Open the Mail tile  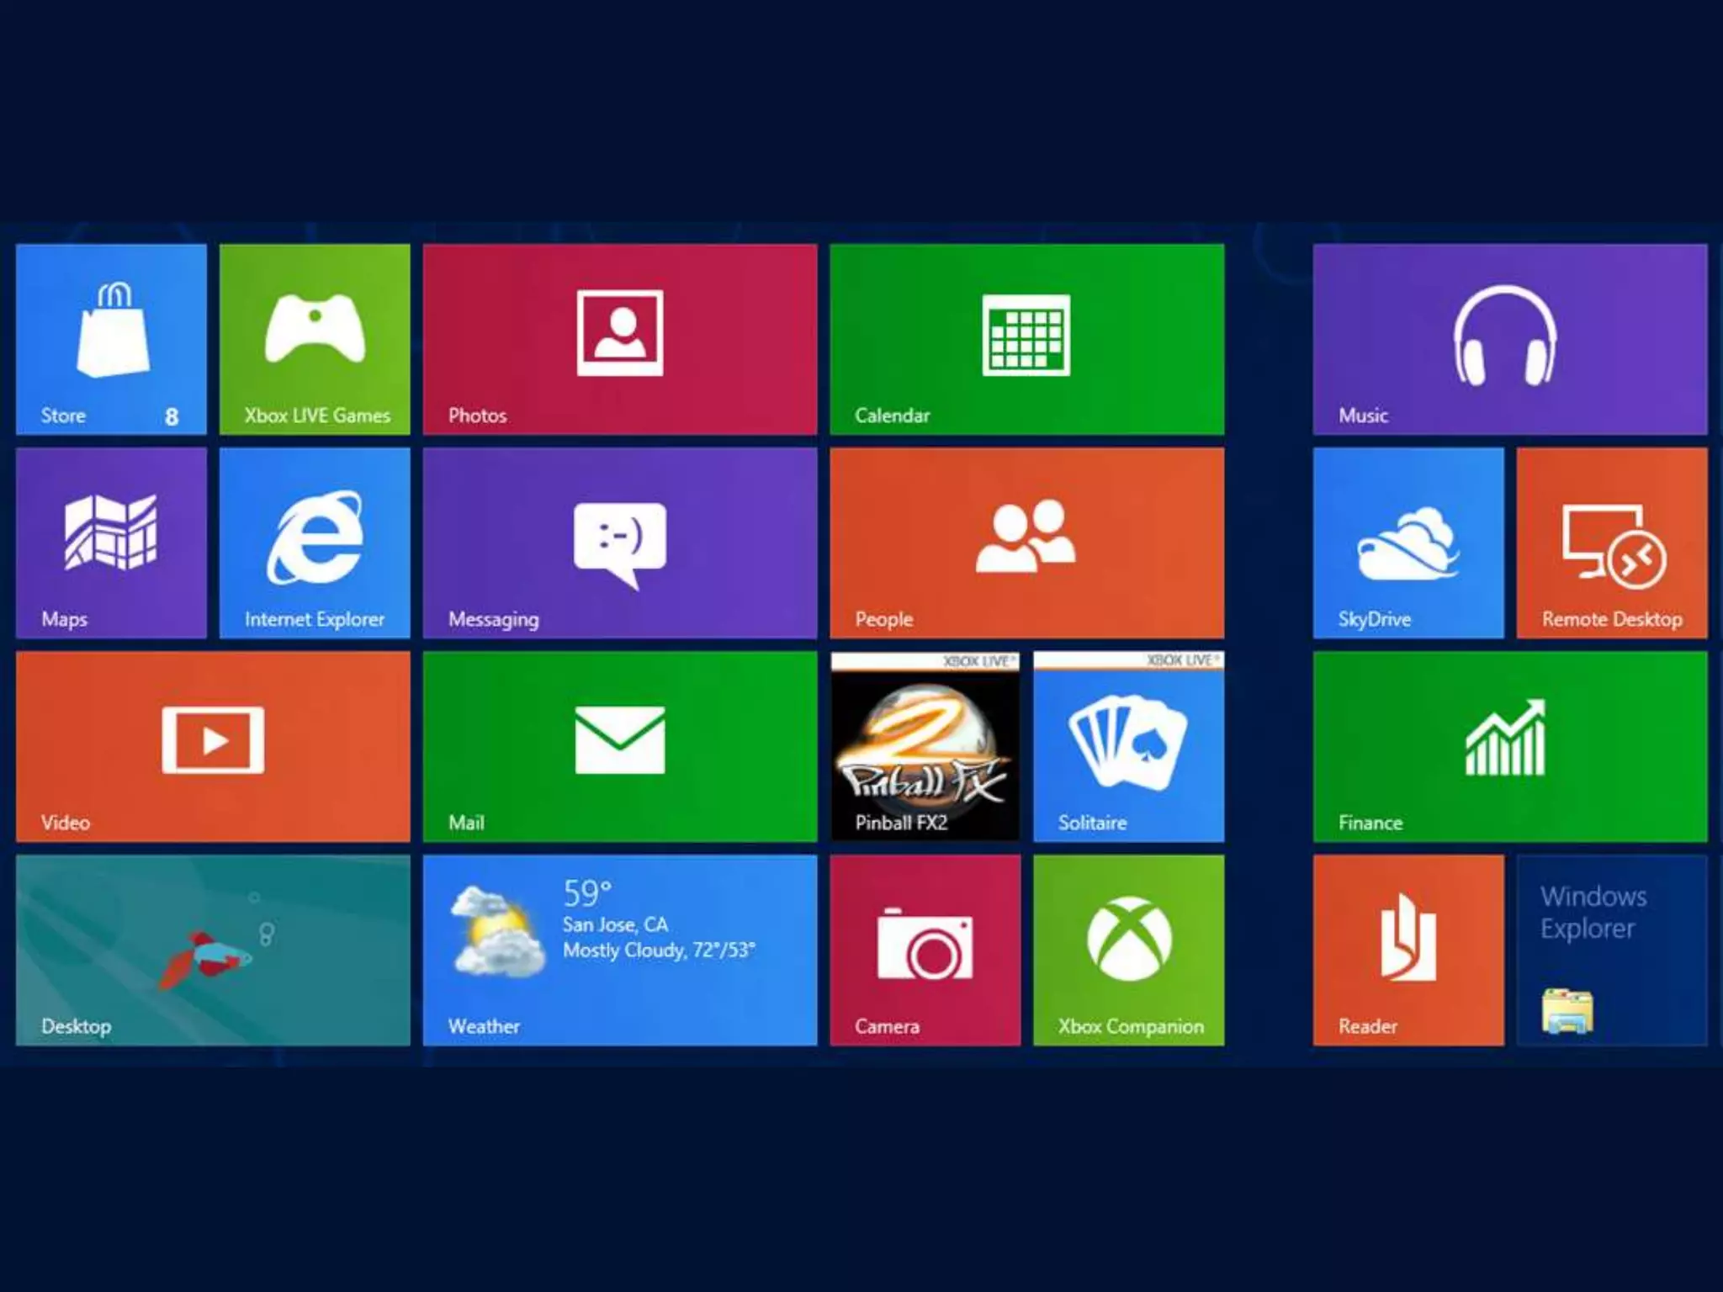point(620,746)
